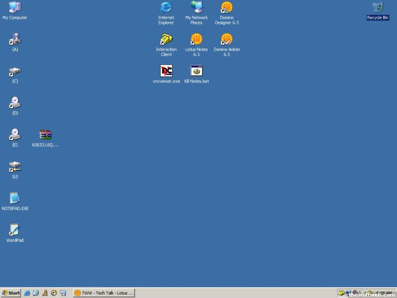Select the WordPad shortcut icon
This screenshot has width=397, height=298.
[15, 230]
